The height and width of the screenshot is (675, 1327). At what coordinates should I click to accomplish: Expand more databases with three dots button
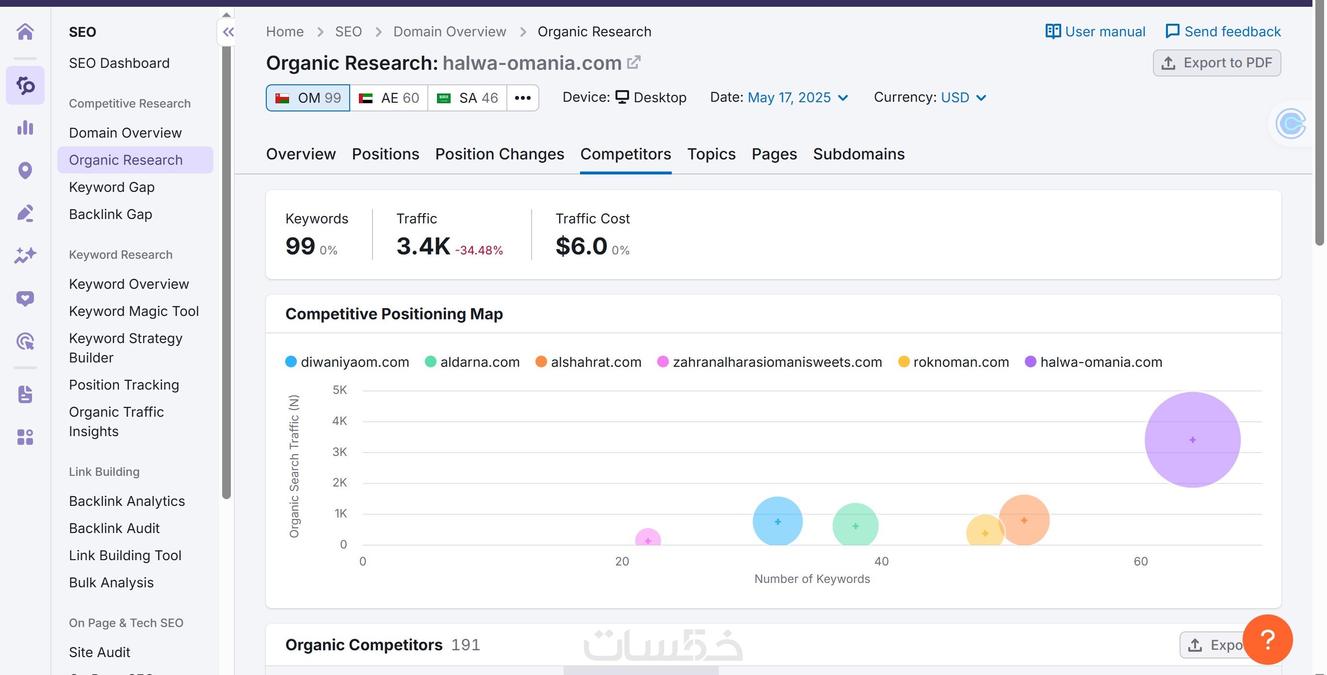522,98
